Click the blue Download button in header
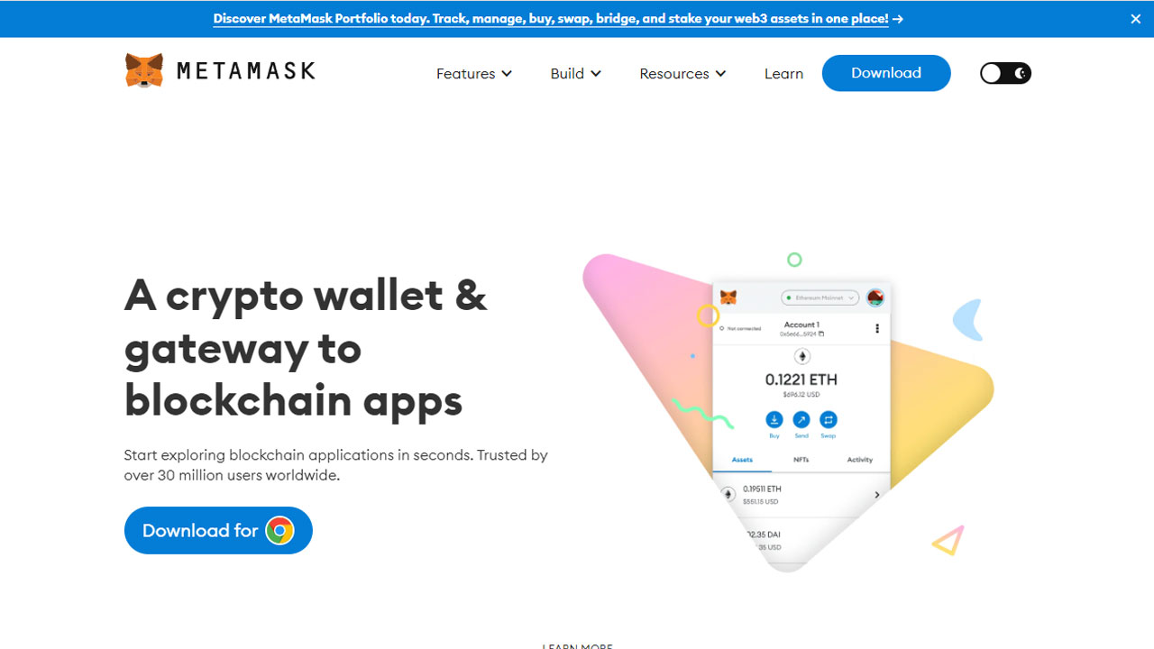The width and height of the screenshot is (1154, 649). point(886,73)
